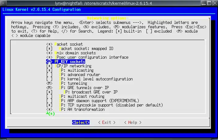Screen dimensions: 218x140
Task: Select IP: multicasting entry text
Action: click(x=76, y=70)
